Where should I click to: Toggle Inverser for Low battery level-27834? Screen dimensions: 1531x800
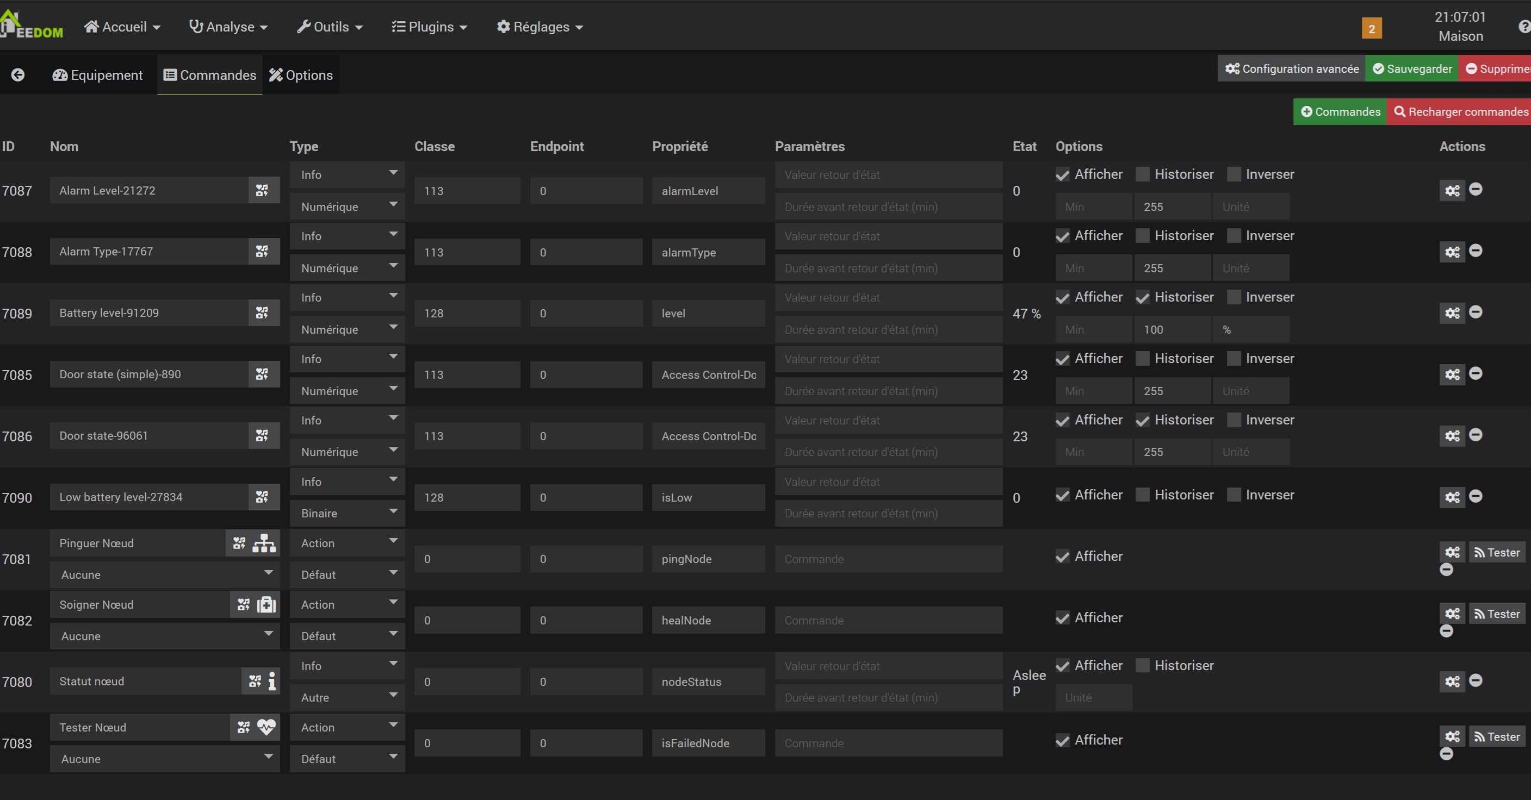1234,495
